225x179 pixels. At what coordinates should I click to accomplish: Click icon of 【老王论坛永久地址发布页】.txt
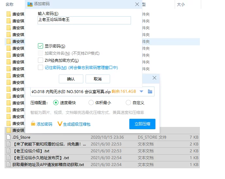click(8, 158)
